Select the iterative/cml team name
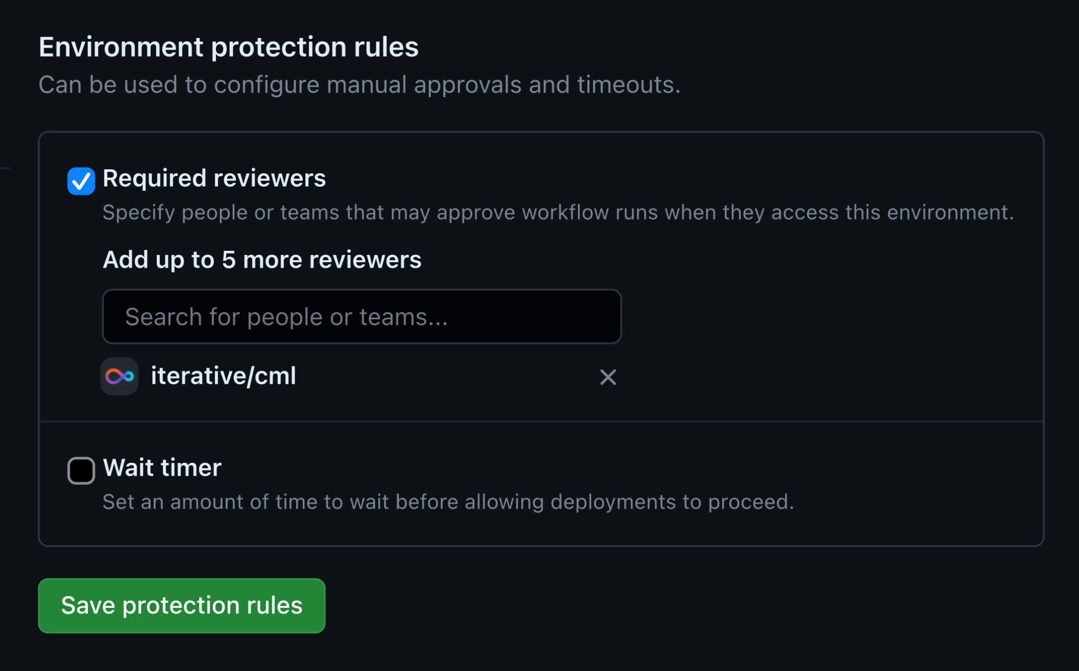 [223, 376]
